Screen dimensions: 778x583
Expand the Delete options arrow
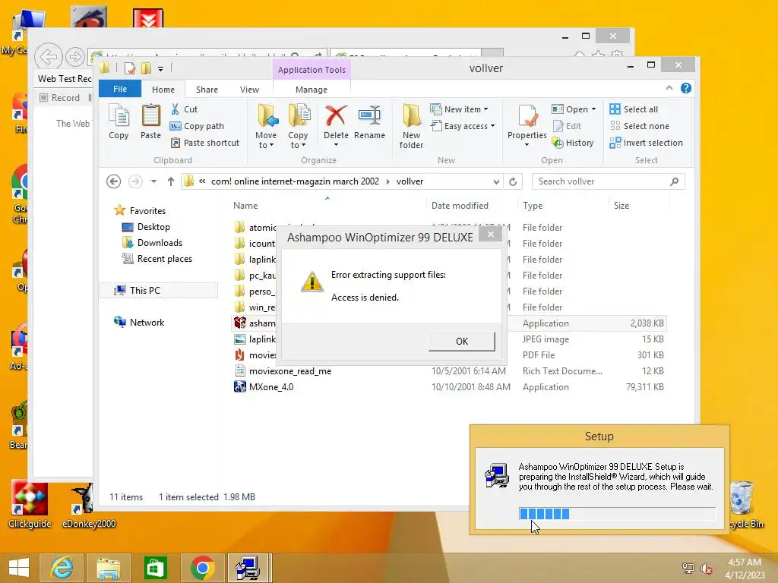tap(336, 145)
